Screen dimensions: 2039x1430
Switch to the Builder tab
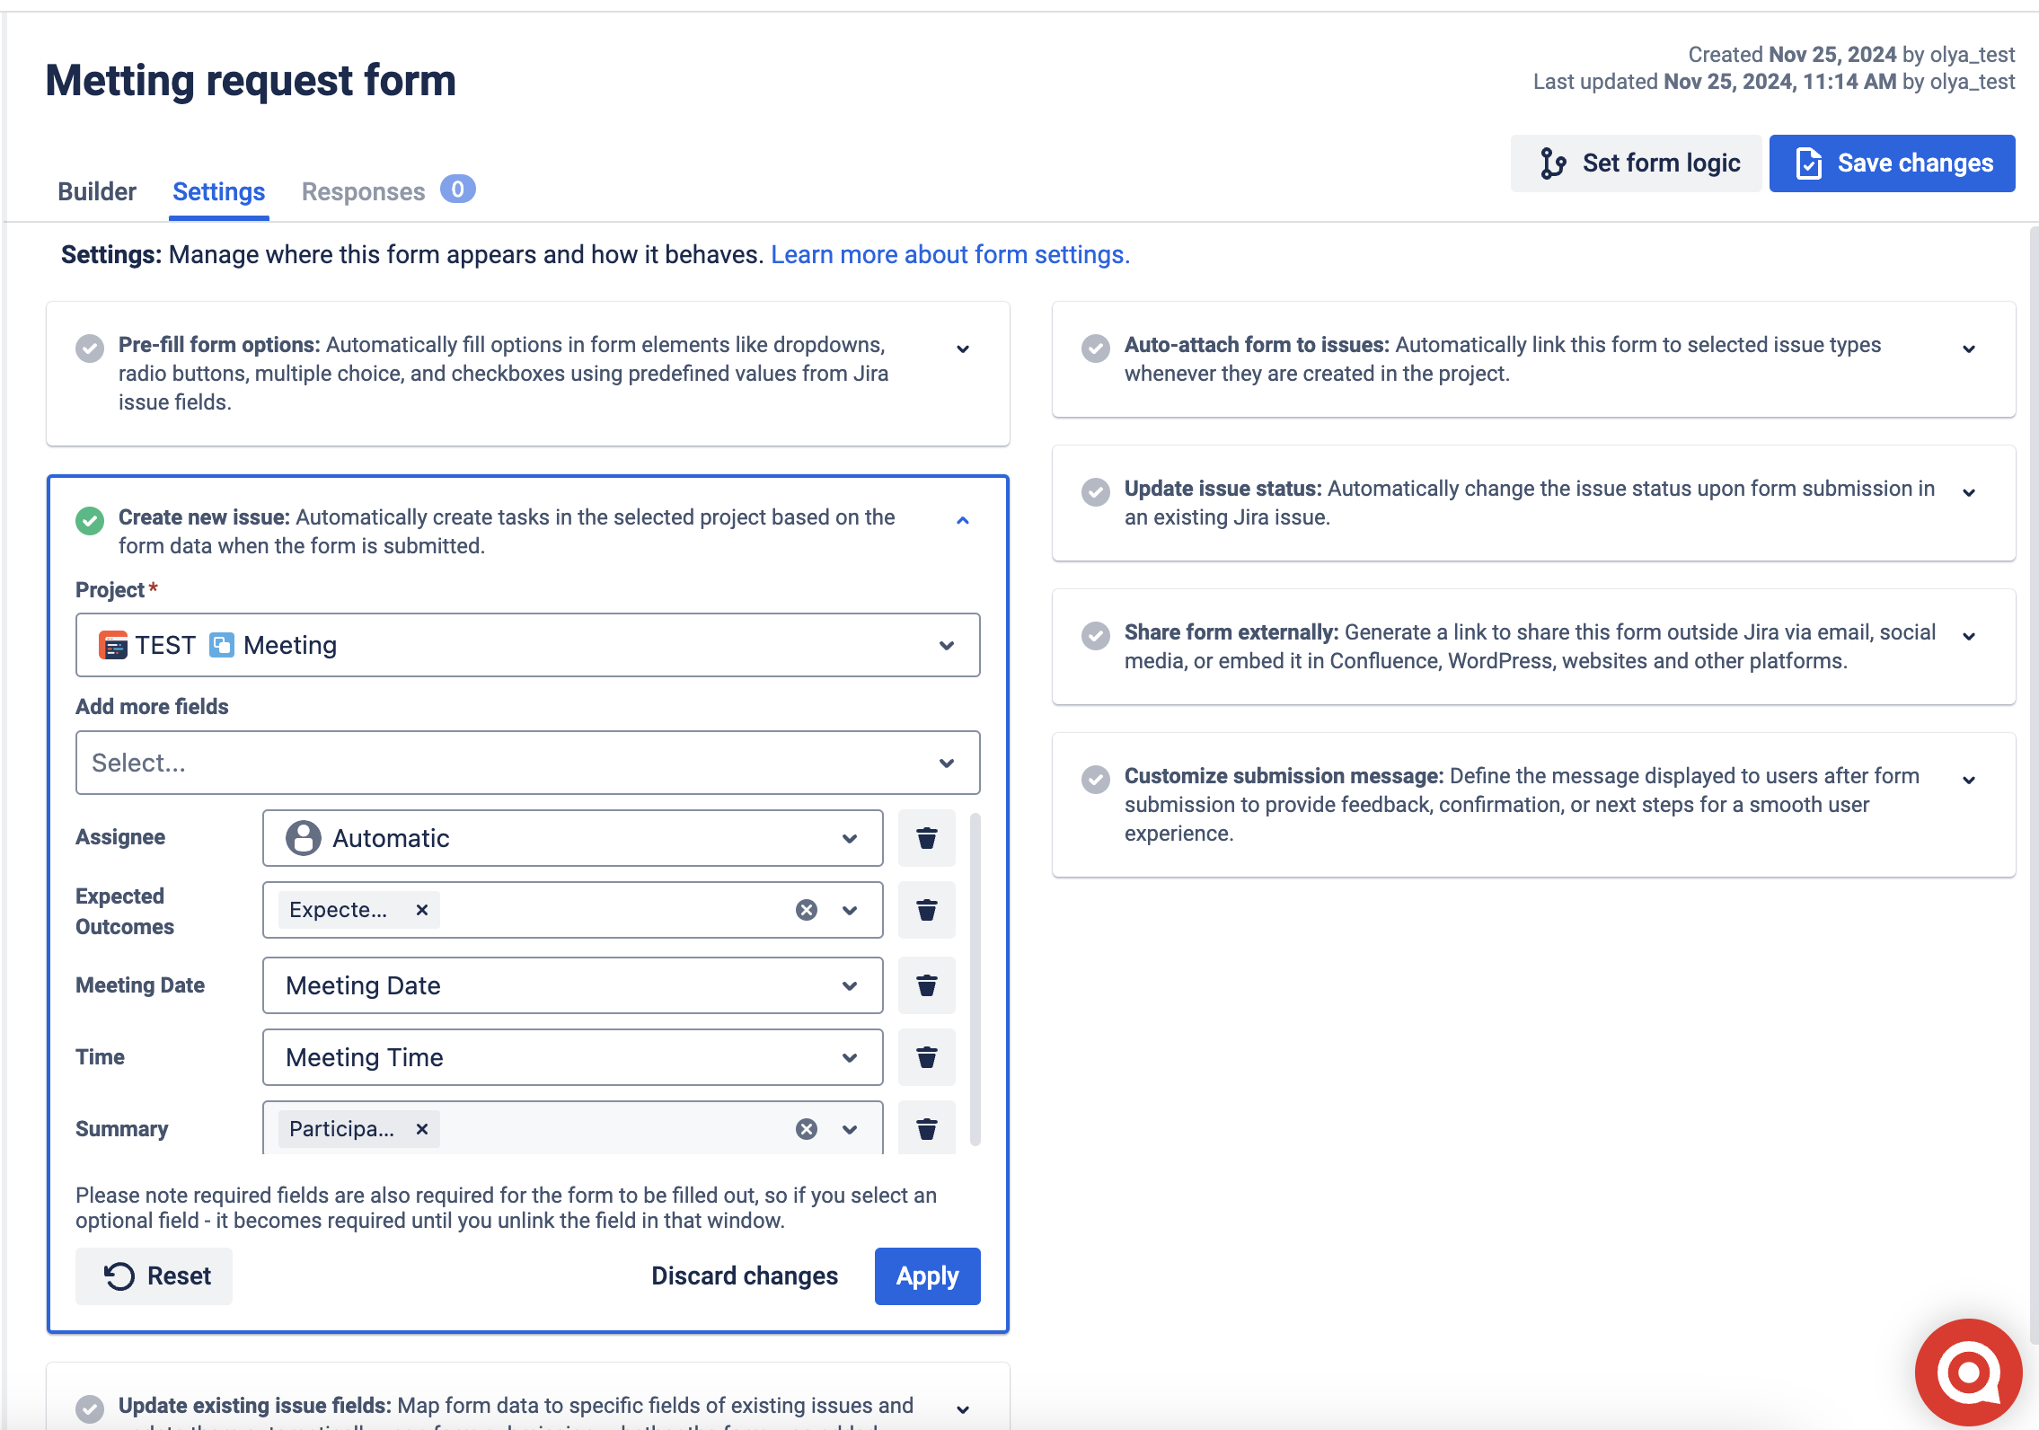pos(96,190)
